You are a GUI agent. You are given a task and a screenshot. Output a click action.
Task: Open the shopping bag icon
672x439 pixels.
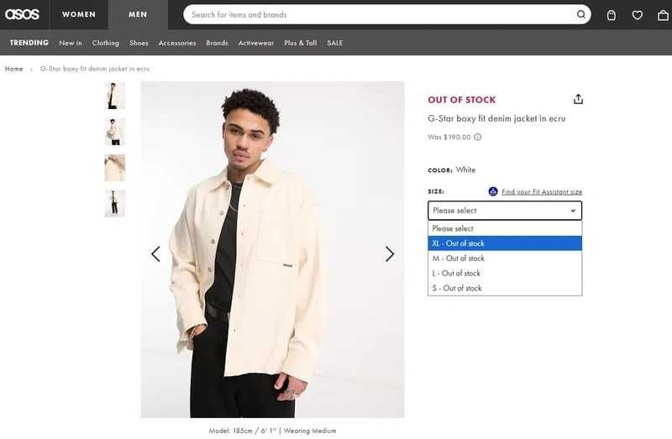coord(612,15)
